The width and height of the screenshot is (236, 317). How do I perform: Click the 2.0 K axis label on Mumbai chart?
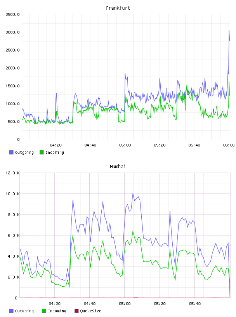(x=14, y=277)
